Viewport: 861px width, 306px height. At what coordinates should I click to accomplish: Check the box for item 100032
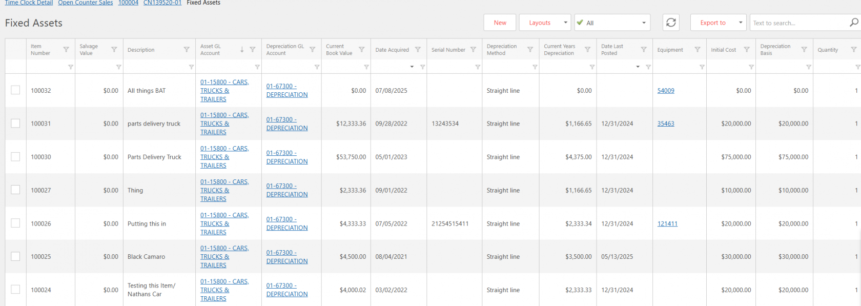pos(15,90)
